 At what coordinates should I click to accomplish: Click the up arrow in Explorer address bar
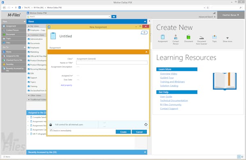[x=16, y=7]
